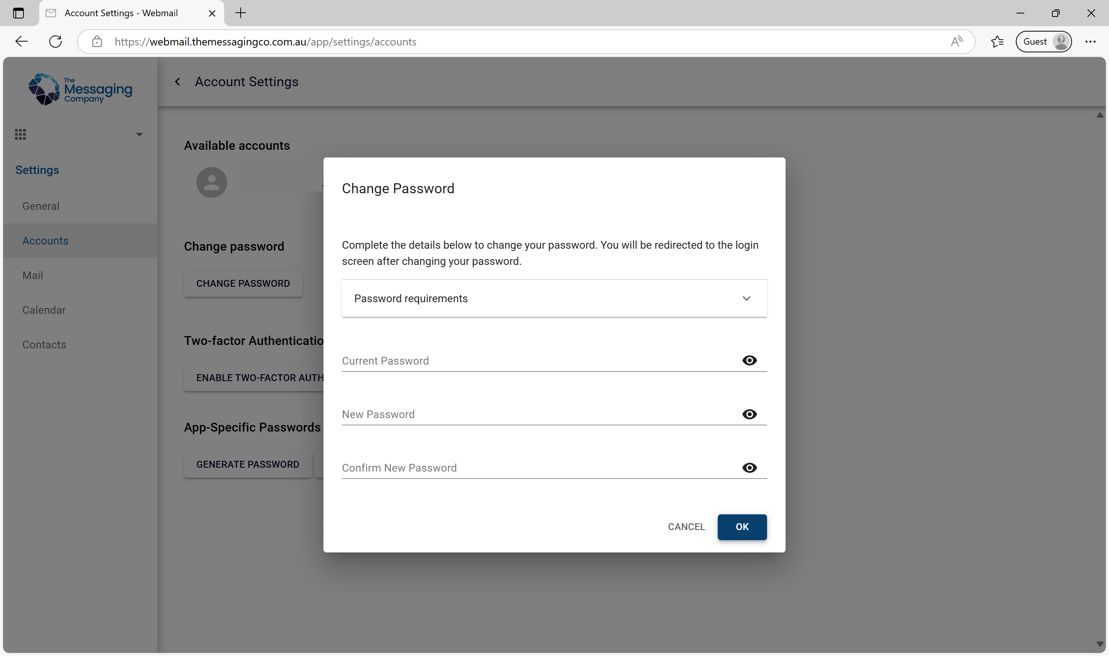This screenshot has height=656, width=1109.
Task: Reveal the New Password entry
Action: 749,414
